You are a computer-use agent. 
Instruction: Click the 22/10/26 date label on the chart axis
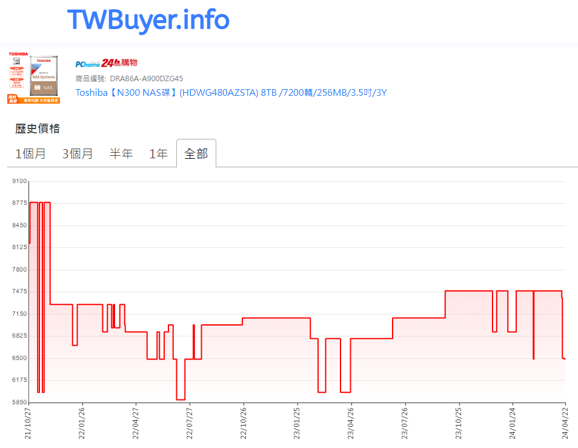pyautogui.click(x=243, y=424)
